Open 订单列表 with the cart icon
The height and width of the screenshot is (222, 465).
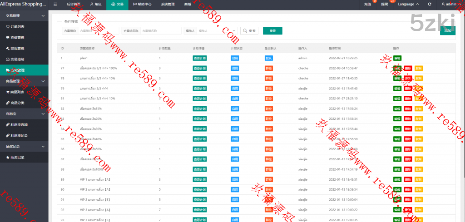pyautogui.click(x=18, y=26)
